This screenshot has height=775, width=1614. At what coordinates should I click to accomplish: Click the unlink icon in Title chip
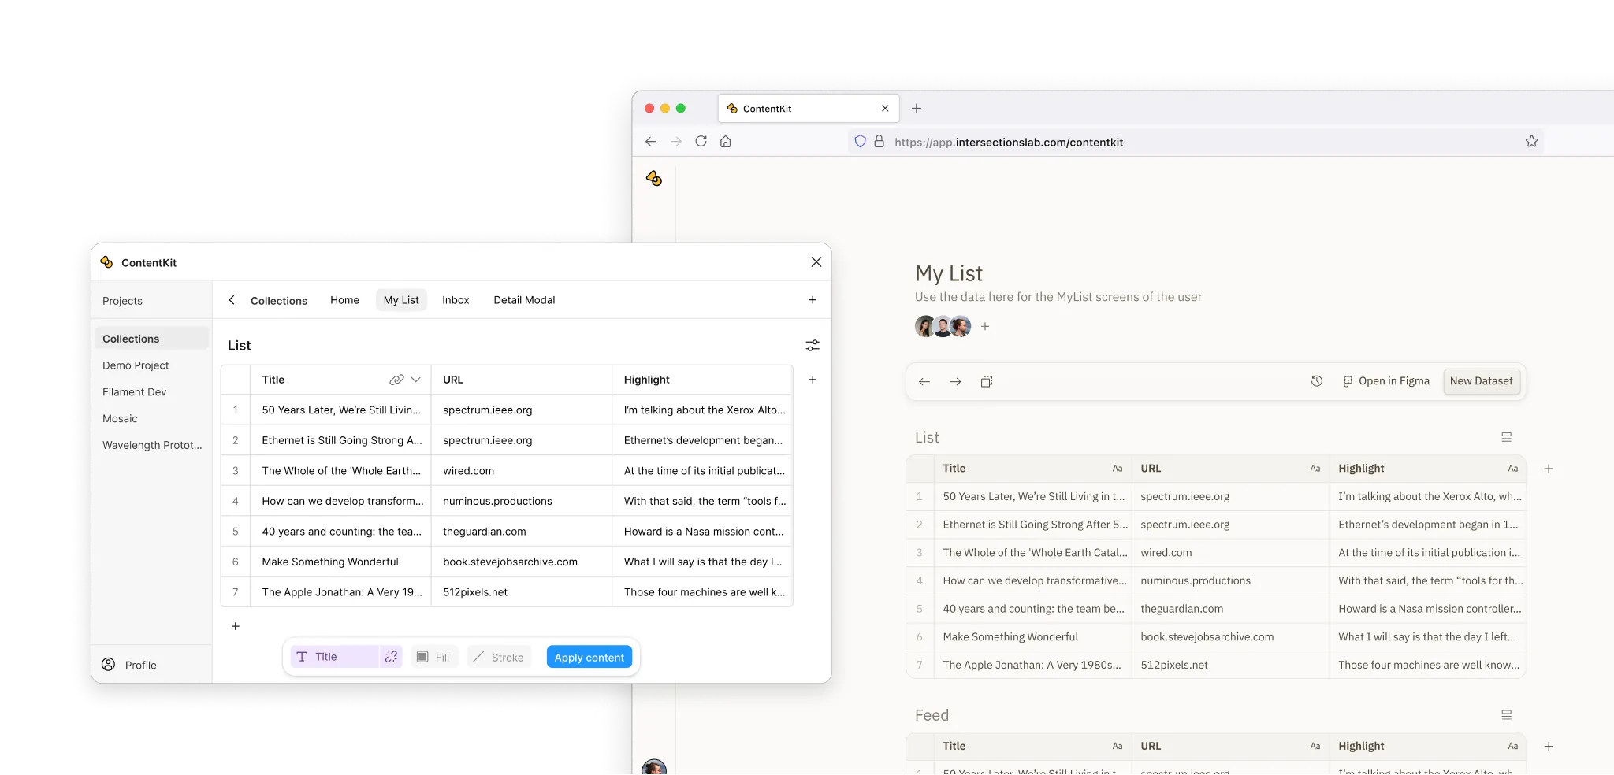(391, 657)
